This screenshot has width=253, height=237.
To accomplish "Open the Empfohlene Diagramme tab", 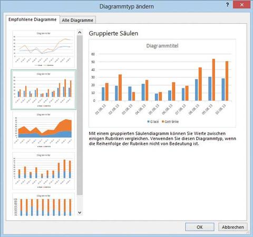I will tap(33, 19).
